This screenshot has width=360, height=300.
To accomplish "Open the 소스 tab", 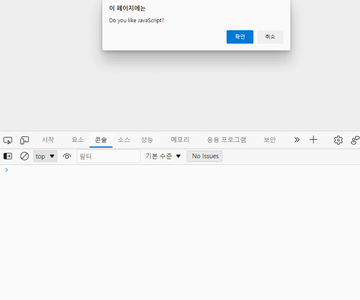I will [124, 140].
